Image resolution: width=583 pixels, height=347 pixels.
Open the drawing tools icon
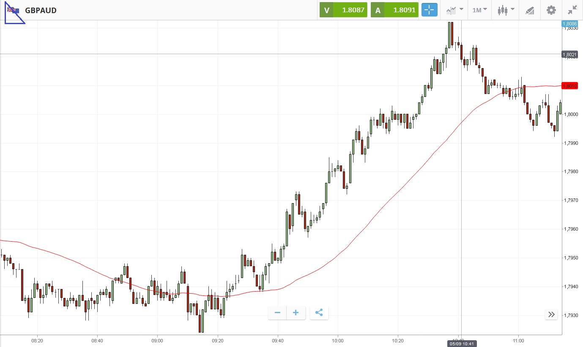530,10
